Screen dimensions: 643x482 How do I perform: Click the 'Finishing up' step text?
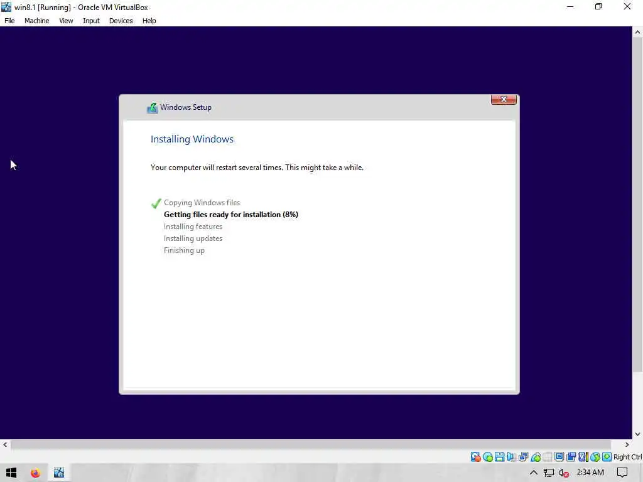(x=184, y=250)
